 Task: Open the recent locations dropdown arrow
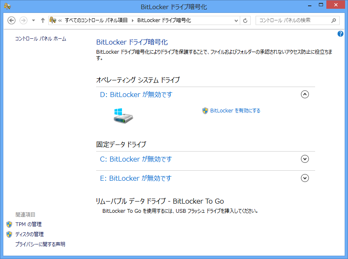pos(34,20)
